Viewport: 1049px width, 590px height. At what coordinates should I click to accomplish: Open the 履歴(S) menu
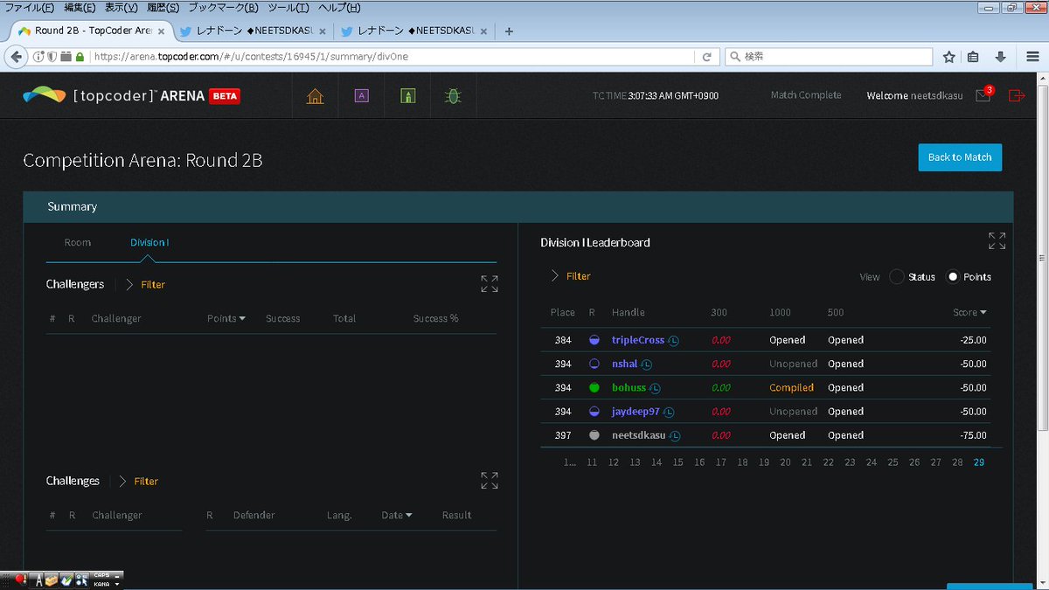click(x=162, y=8)
